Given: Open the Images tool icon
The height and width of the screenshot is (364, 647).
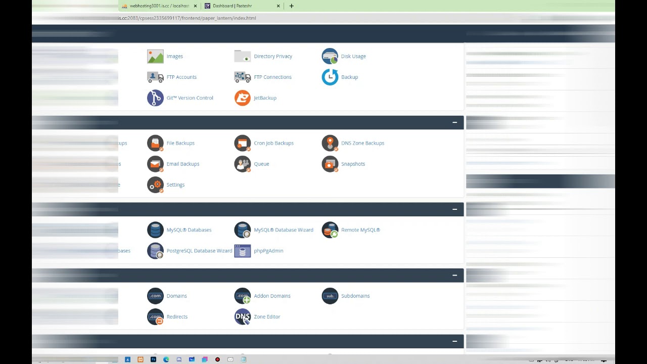Looking at the screenshot, I should tap(155, 56).
